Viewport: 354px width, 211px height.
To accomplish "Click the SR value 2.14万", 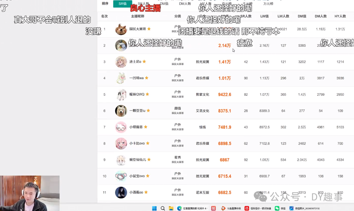I will 225,45.
